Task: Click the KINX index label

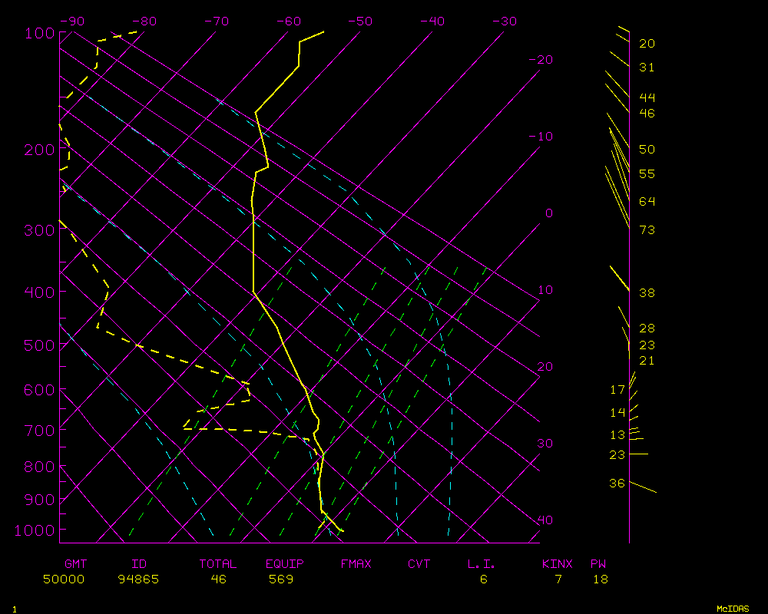Action: click(x=558, y=564)
